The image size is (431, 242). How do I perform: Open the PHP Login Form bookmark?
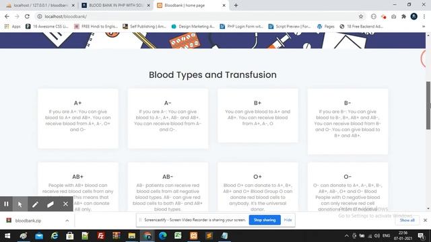point(242,26)
